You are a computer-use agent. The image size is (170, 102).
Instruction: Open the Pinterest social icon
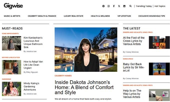tap(103, 6)
